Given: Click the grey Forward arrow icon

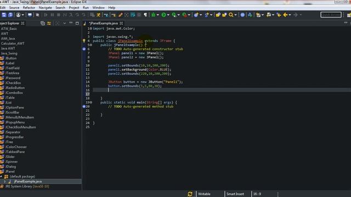Looking at the screenshot, I should click(296, 15).
